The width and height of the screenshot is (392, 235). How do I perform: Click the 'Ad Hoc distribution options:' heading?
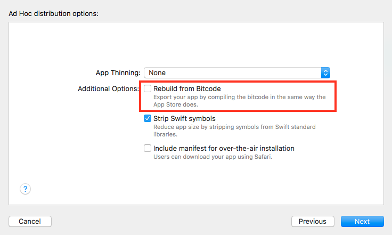pyautogui.click(x=54, y=13)
